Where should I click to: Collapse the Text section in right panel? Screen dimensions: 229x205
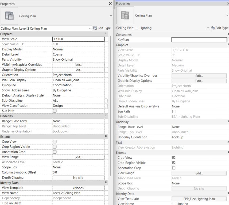228,142
